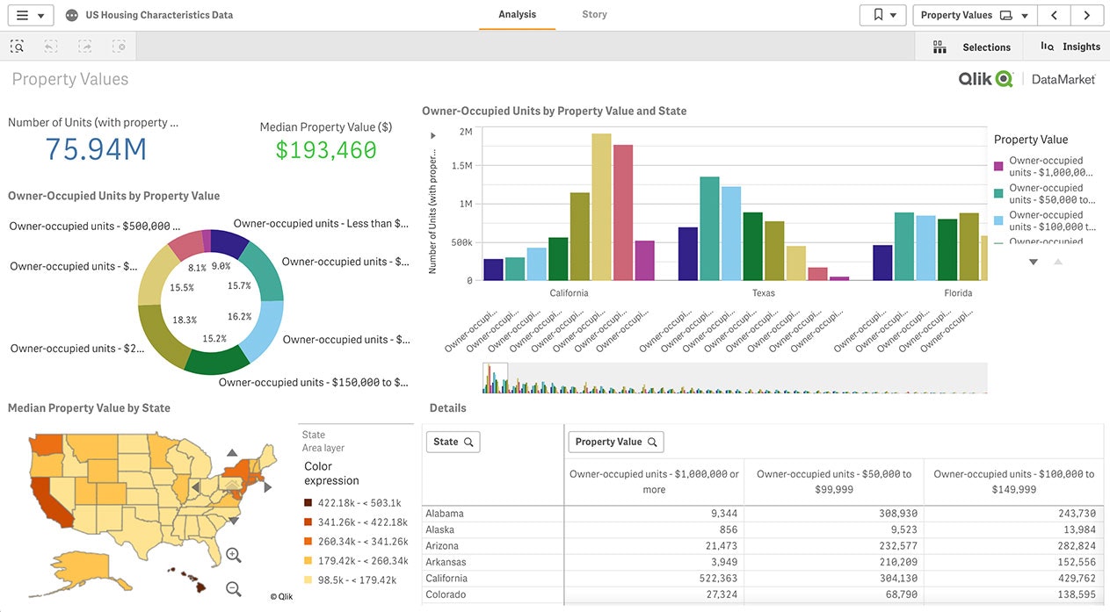Select Arizona row in Details table
Viewport: 1110px width, 612px height.
tap(763, 546)
